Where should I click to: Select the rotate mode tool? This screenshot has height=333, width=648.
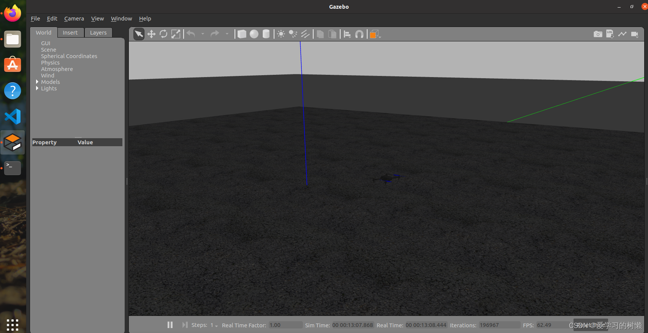163,34
